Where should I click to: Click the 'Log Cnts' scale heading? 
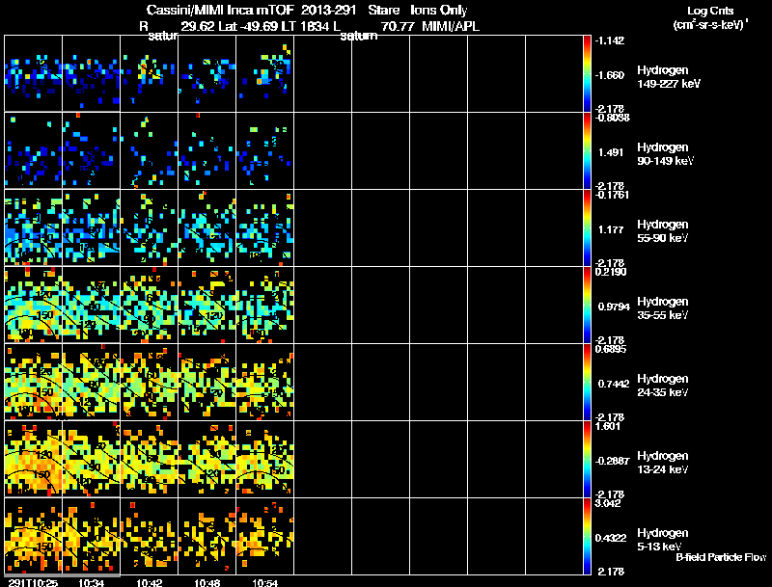[710, 11]
